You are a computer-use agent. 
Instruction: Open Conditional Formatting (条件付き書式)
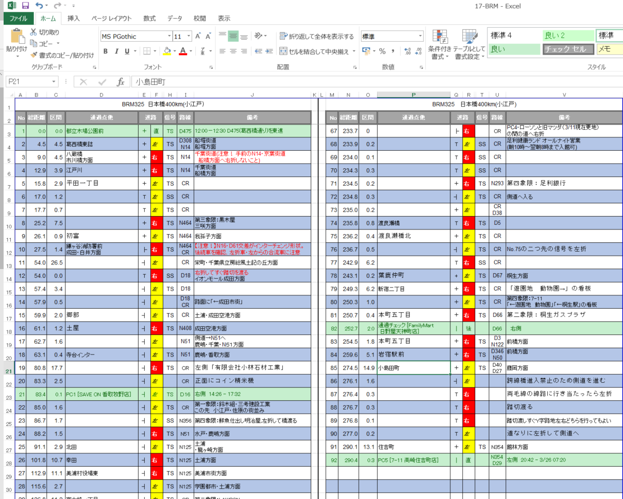point(440,45)
